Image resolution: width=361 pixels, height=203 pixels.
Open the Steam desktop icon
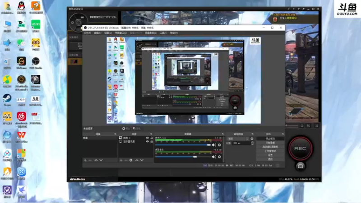[7, 100]
